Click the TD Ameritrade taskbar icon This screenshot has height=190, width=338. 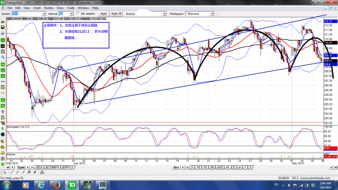pyautogui.click(x=71, y=185)
